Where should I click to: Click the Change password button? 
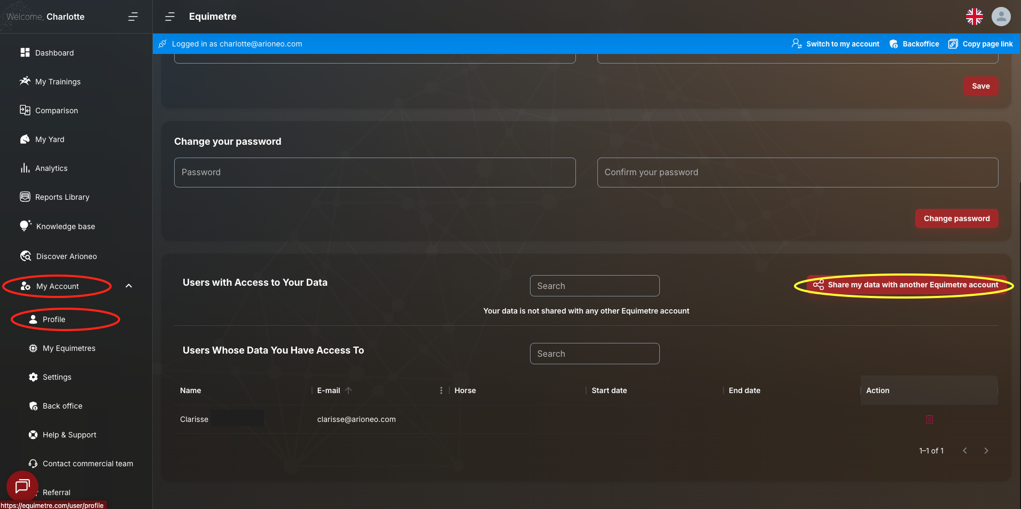tap(956, 218)
